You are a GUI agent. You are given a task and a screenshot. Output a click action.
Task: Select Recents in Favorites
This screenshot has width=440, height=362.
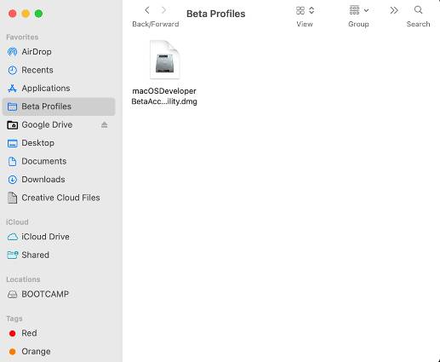(37, 70)
